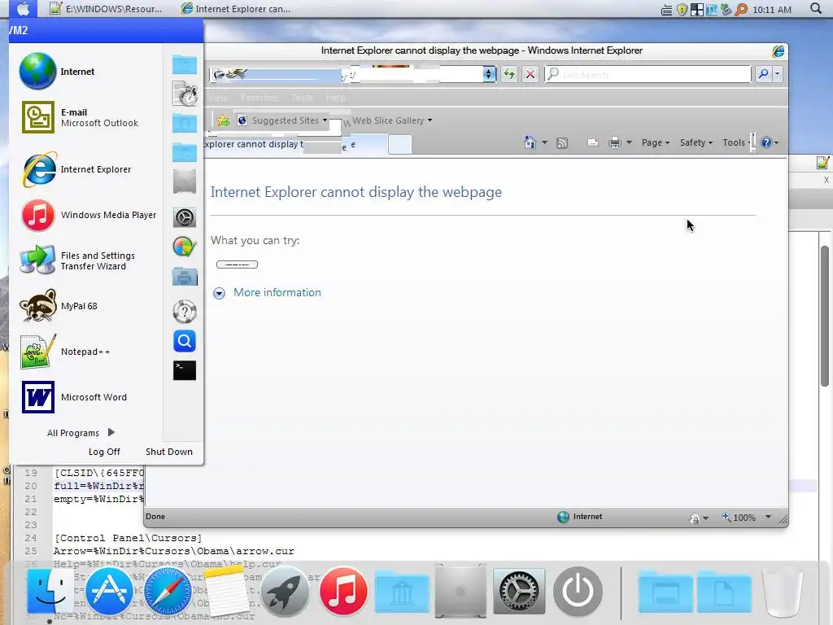Open the Favorites menu in Internet Explorer
833x625 pixels.
point(259,98)
